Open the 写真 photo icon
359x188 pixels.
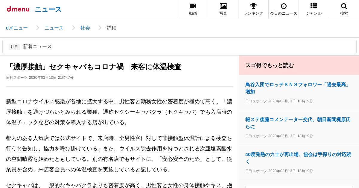(x=223, y=6)
